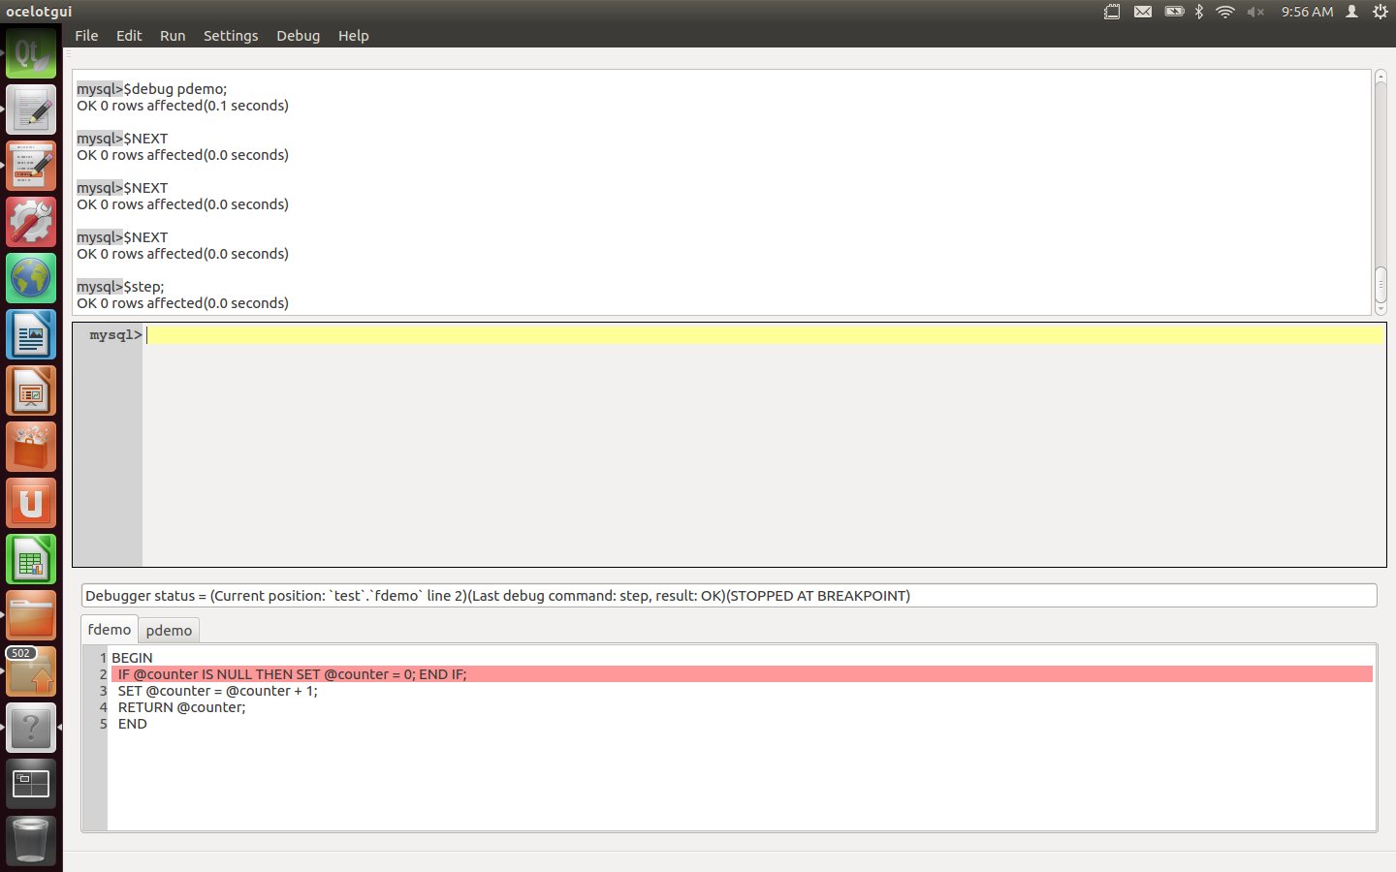
Task: Click the mail envelope indicator
Action: coord(1143,12)
